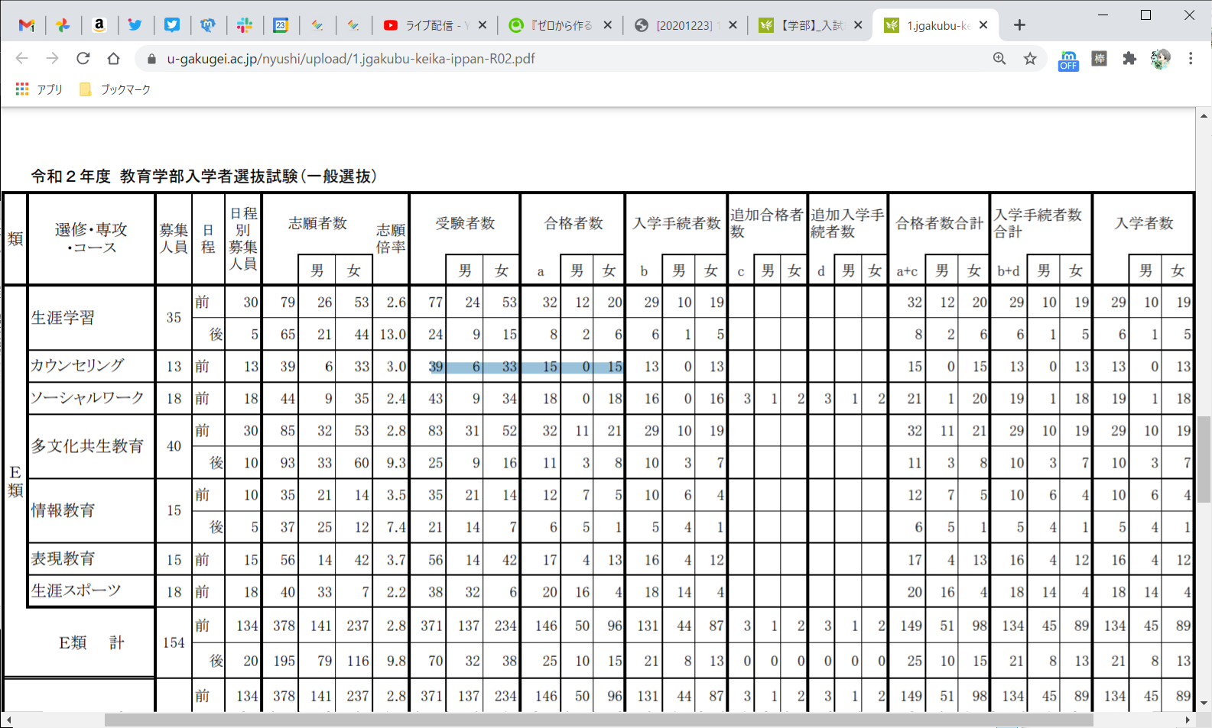Screen dimensions: 1212x728
Task: Click the 7.4 application ratio cell
Action: 396,527
